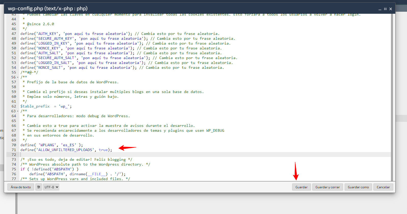Click Guardar y cerrar button
Viewport: 407px width, 214px height.
point(328,187)
